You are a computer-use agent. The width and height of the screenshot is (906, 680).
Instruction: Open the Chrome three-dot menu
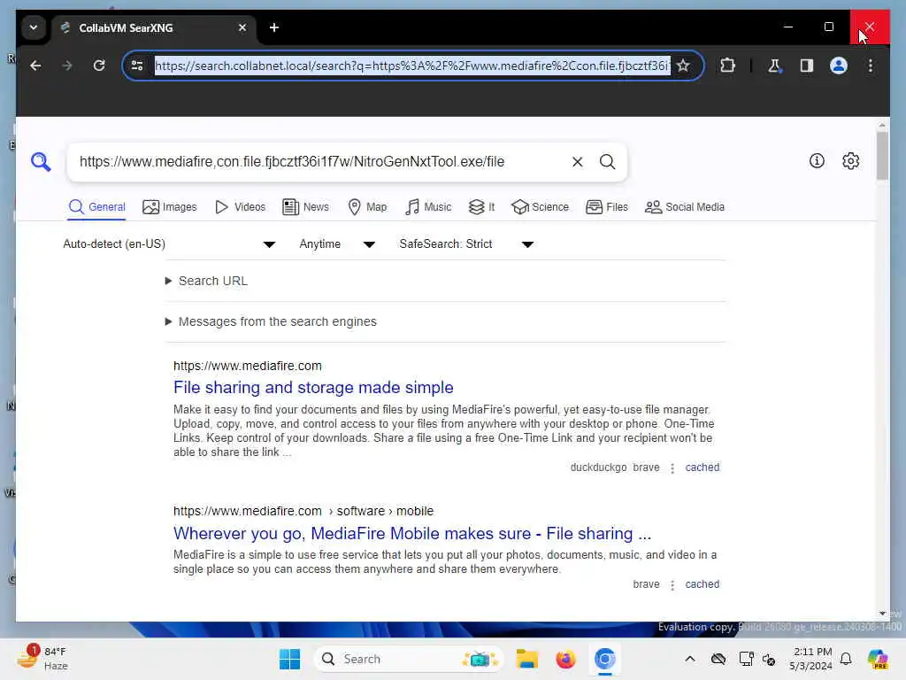coord(871,66)
